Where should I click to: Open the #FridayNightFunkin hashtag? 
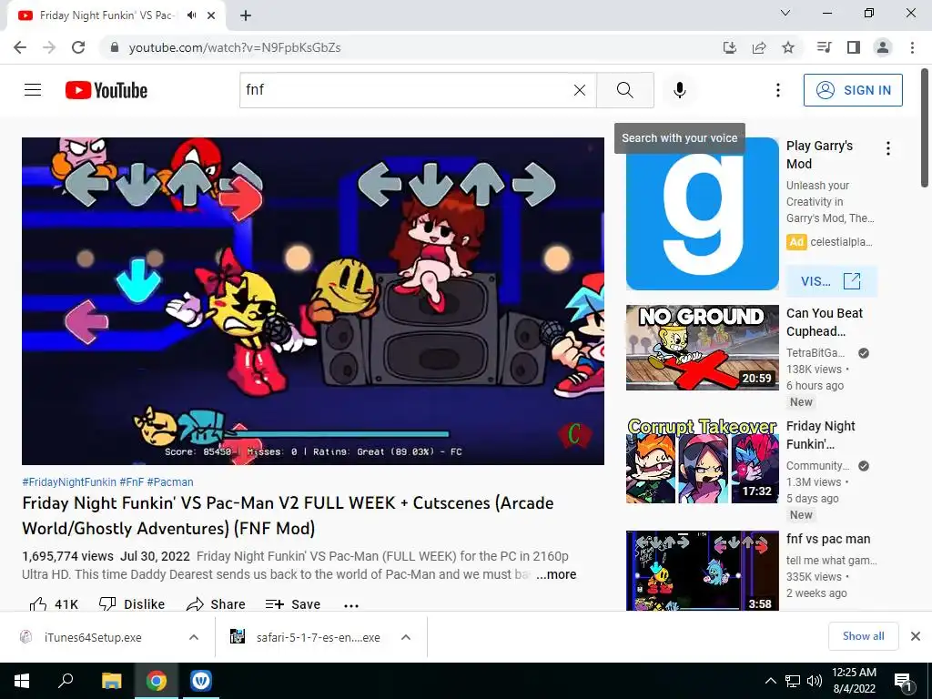tap(69, 482)
